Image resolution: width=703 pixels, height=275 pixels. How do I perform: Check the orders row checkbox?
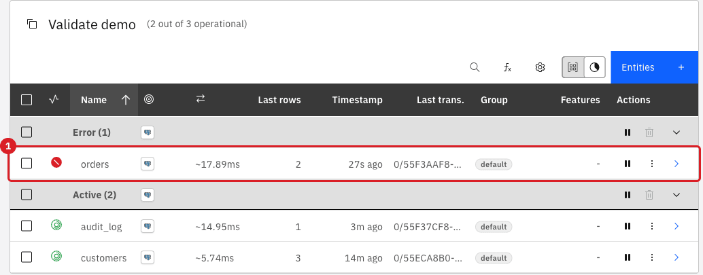click(27, 164)
